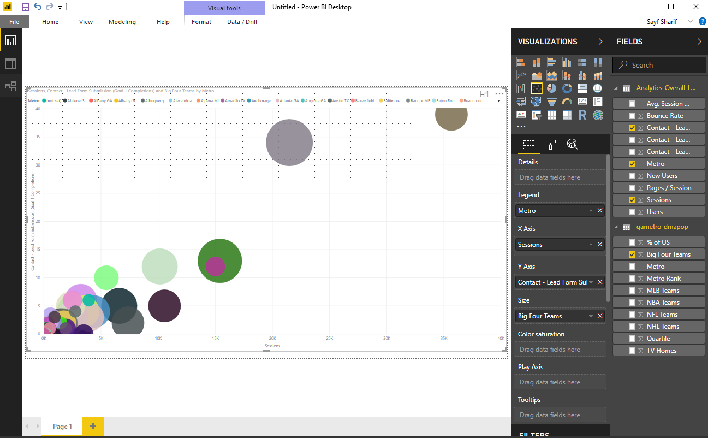This screenshot has width=708, height=438.
Task: Uncheck the Sessions field
Action: (x=632, y=200)
